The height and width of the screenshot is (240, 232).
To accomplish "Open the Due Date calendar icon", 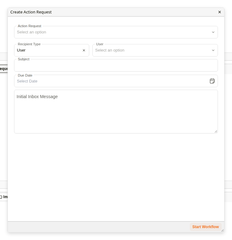I will [212, 81].
